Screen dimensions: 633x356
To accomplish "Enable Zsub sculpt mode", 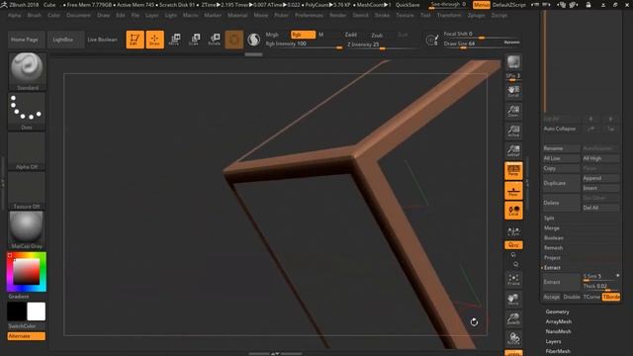I will [378, 36].
